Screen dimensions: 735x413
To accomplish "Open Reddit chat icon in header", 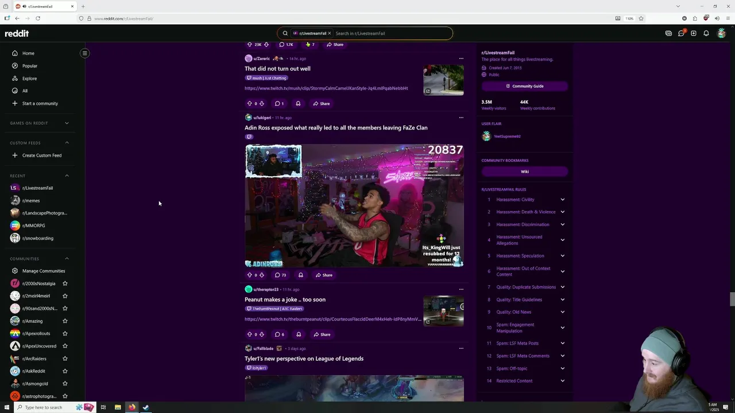I will [681, 33].
